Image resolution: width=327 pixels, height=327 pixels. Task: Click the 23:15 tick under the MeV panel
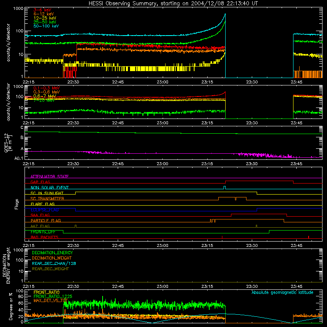coord(207,123)
